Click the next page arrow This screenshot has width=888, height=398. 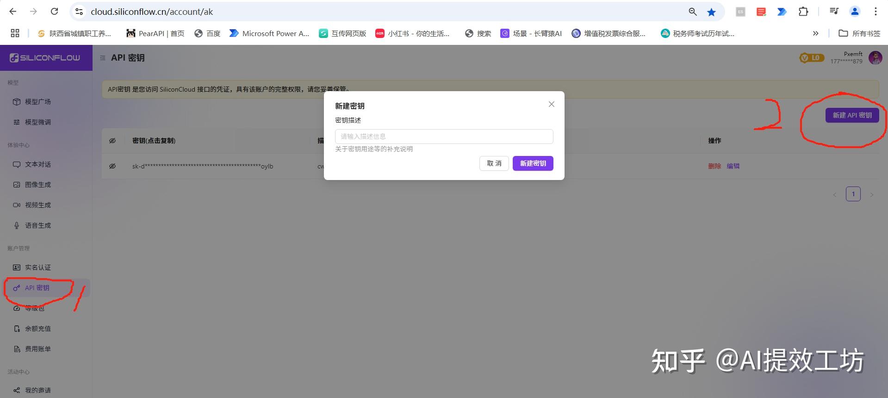[872, 194]
